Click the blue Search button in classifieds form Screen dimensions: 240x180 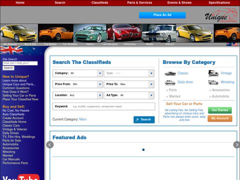(x=144, y=119)
